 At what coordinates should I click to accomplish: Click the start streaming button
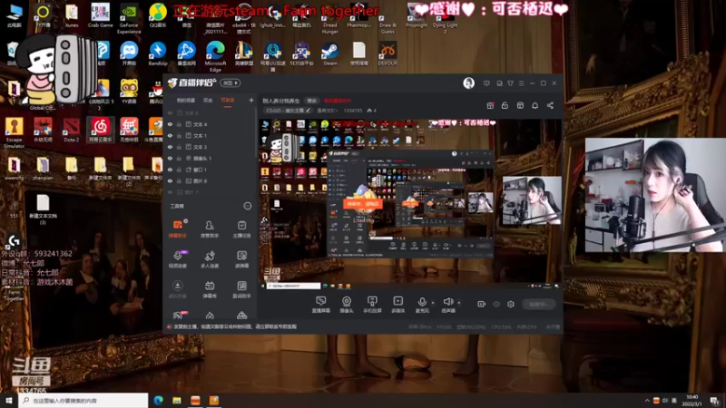(x=539, y=304)
